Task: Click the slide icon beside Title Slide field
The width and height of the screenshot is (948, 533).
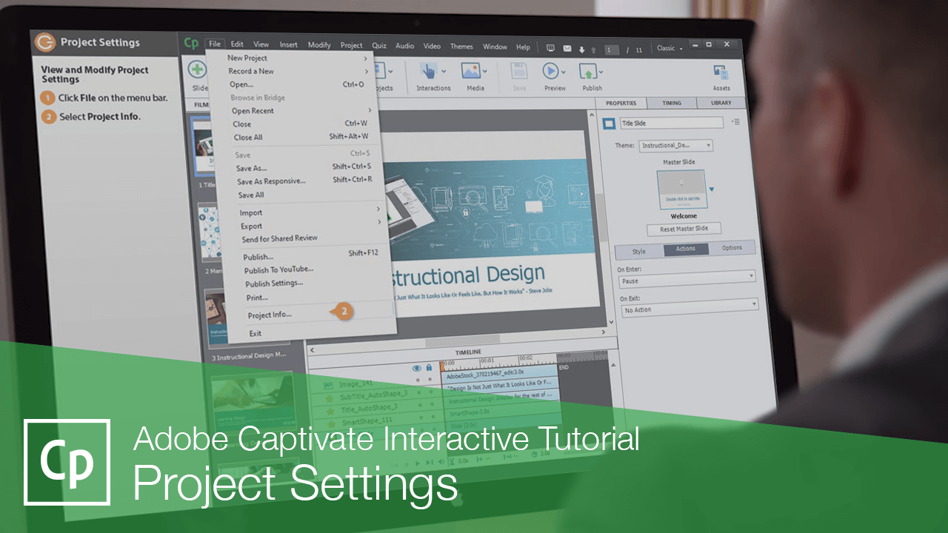Action: pyautogui.click(x=608, y=124)
